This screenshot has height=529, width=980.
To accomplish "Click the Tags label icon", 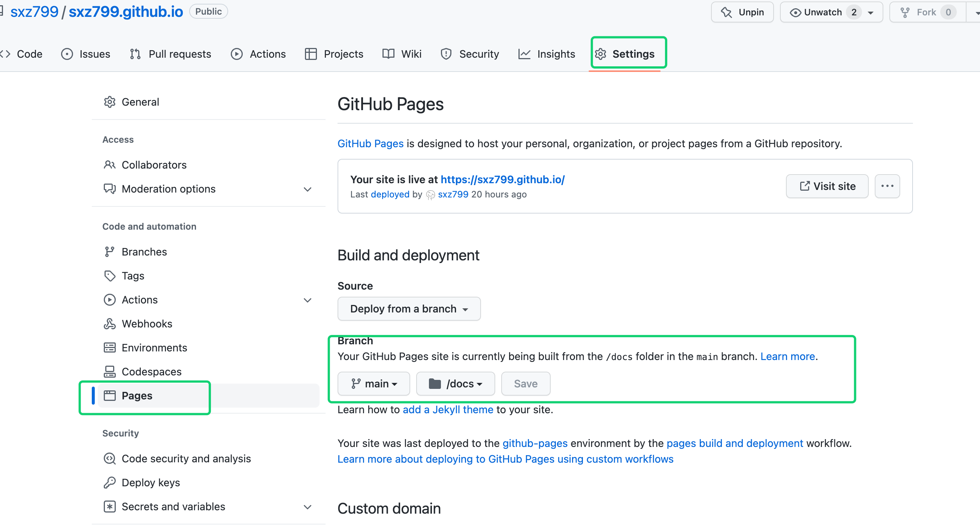I will click(109, 275).
